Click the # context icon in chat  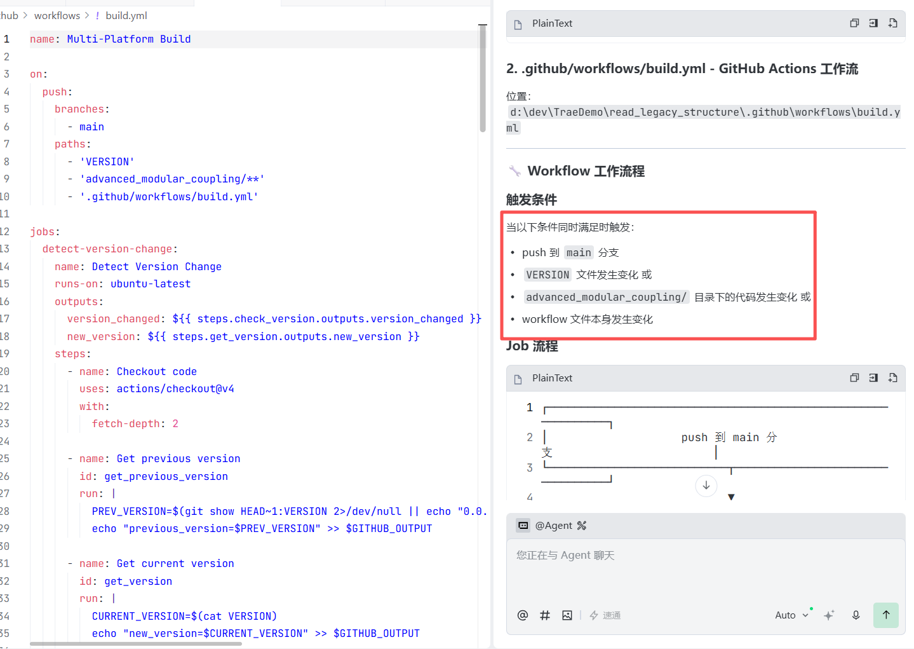[545, 615]
